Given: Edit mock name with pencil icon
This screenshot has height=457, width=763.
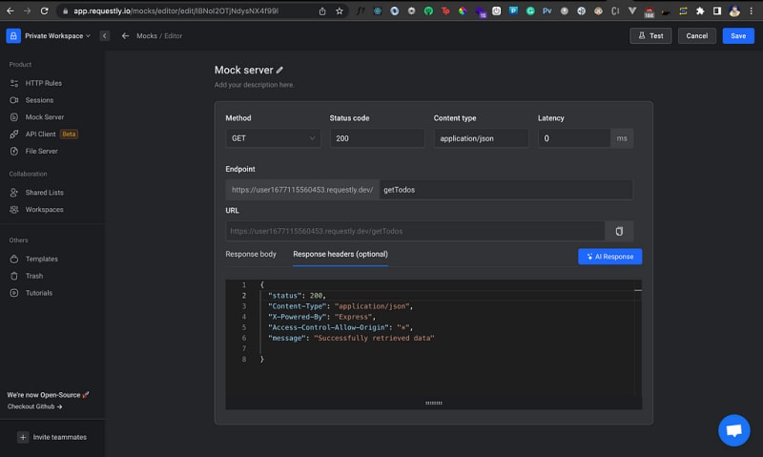Looking at the screenshot, I should (x=279, y=70).
